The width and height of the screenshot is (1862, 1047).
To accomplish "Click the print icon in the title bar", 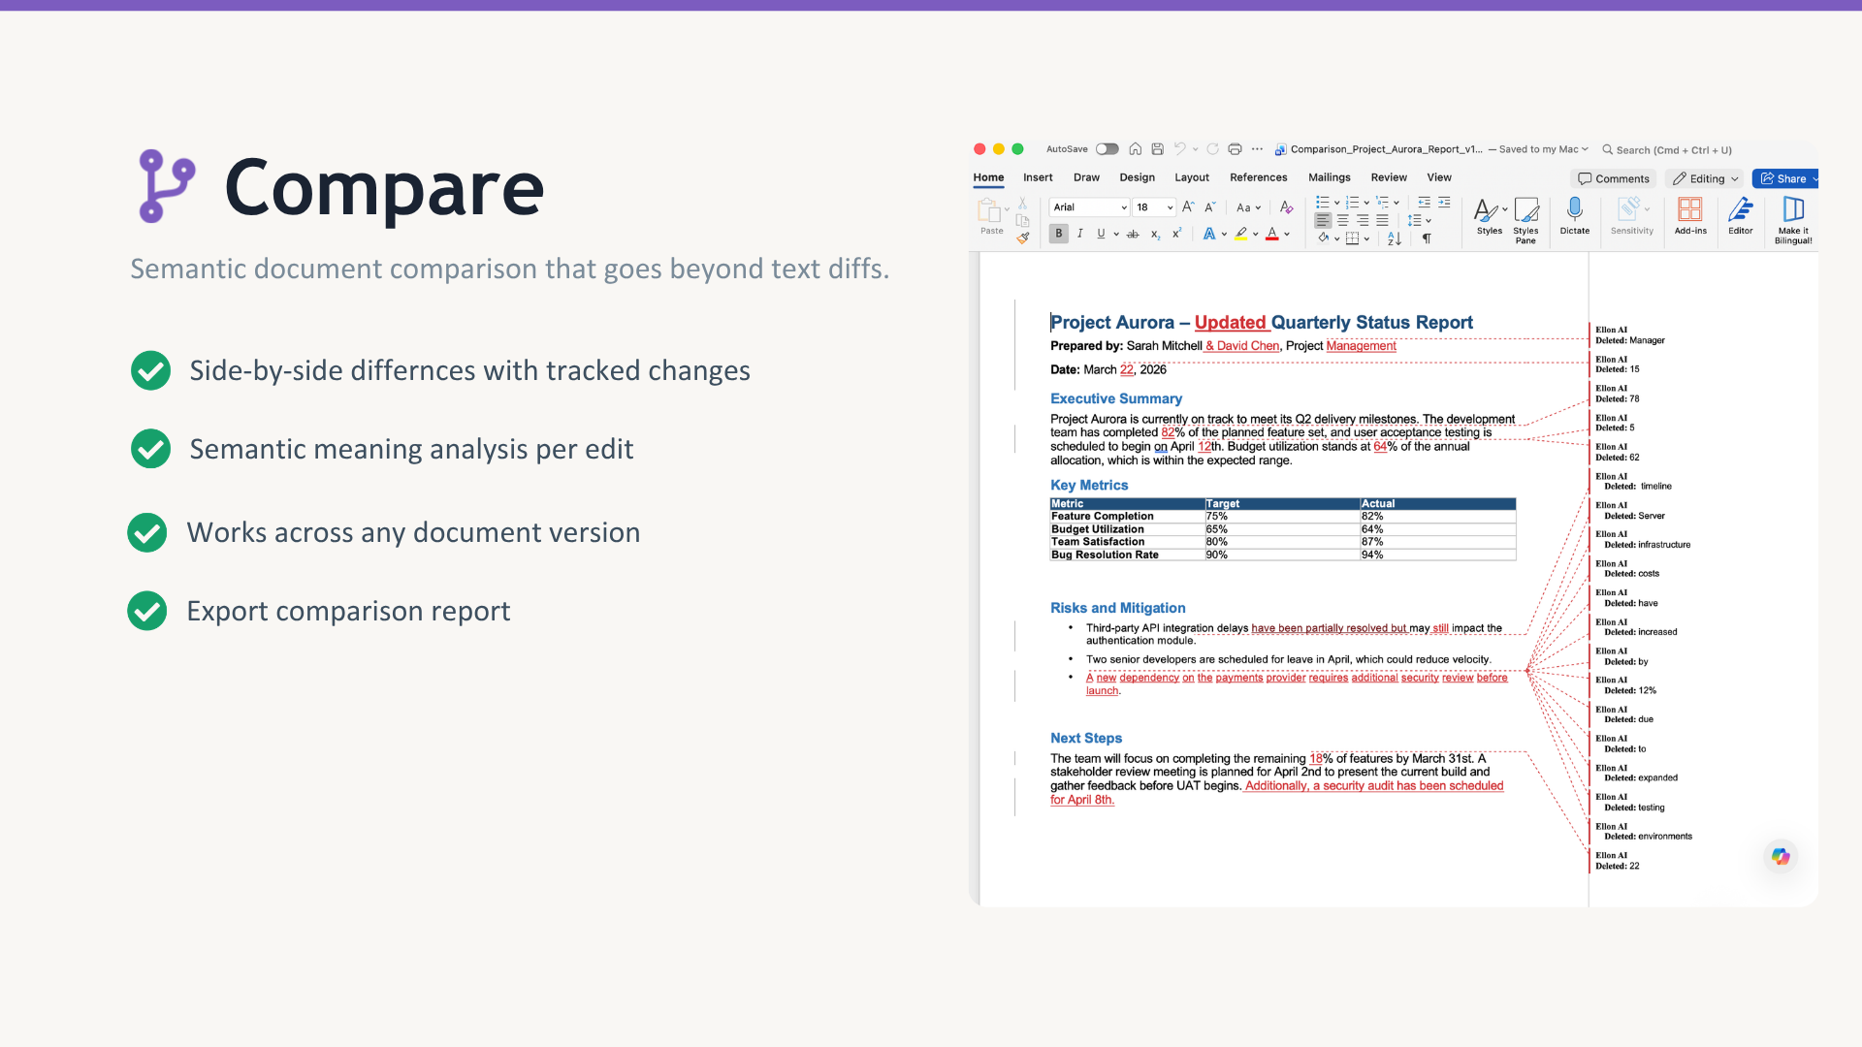I will pos(1235,149).
